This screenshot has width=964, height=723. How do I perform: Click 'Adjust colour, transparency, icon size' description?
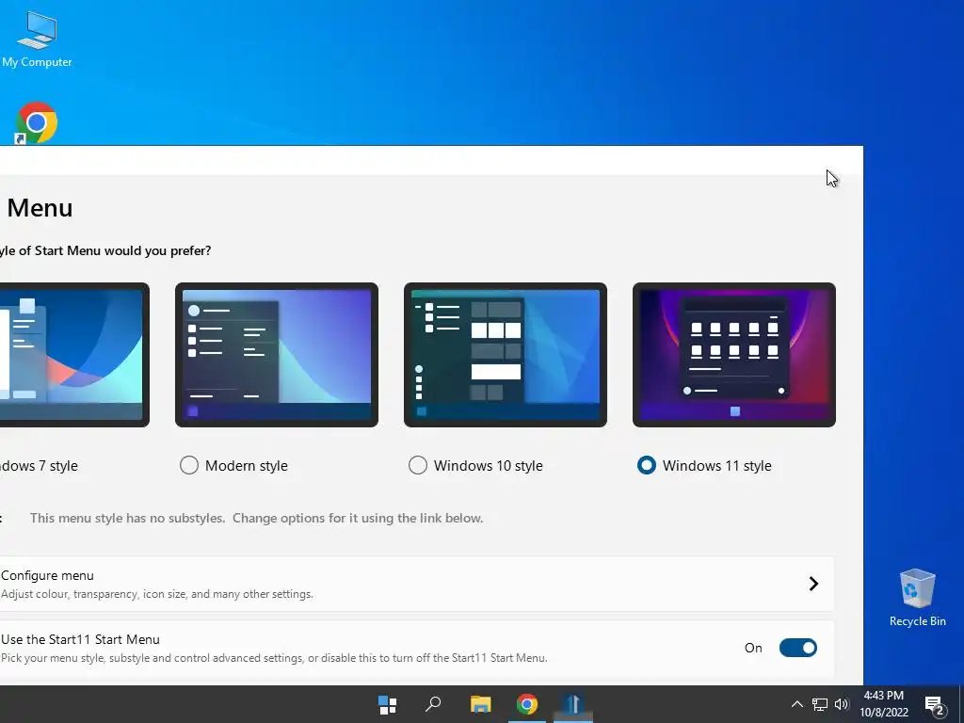pyautogui.click(x=157, y=595)
